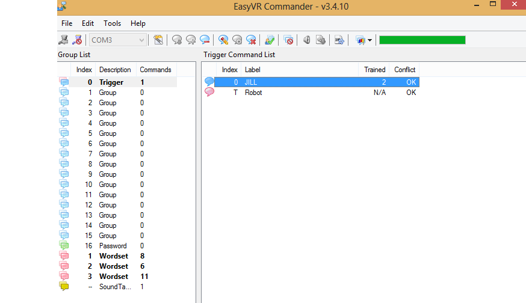Viewport: 526px width, 303px height.
Task: Select the JILL command row
Action: point(317,82)
